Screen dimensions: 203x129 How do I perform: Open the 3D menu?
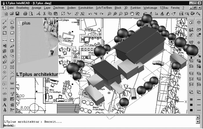(x=126, y=8)
